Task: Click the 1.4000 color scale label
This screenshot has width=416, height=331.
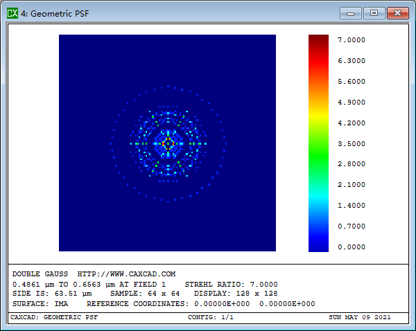Action: point(352,206)
